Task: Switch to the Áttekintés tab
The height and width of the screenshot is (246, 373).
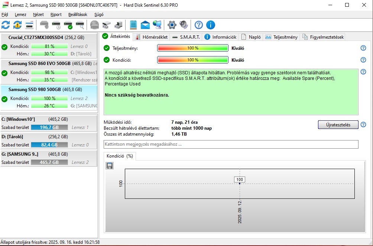Action: 116,36
